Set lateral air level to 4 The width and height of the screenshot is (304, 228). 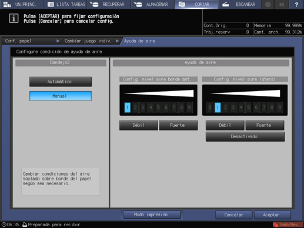241,108
